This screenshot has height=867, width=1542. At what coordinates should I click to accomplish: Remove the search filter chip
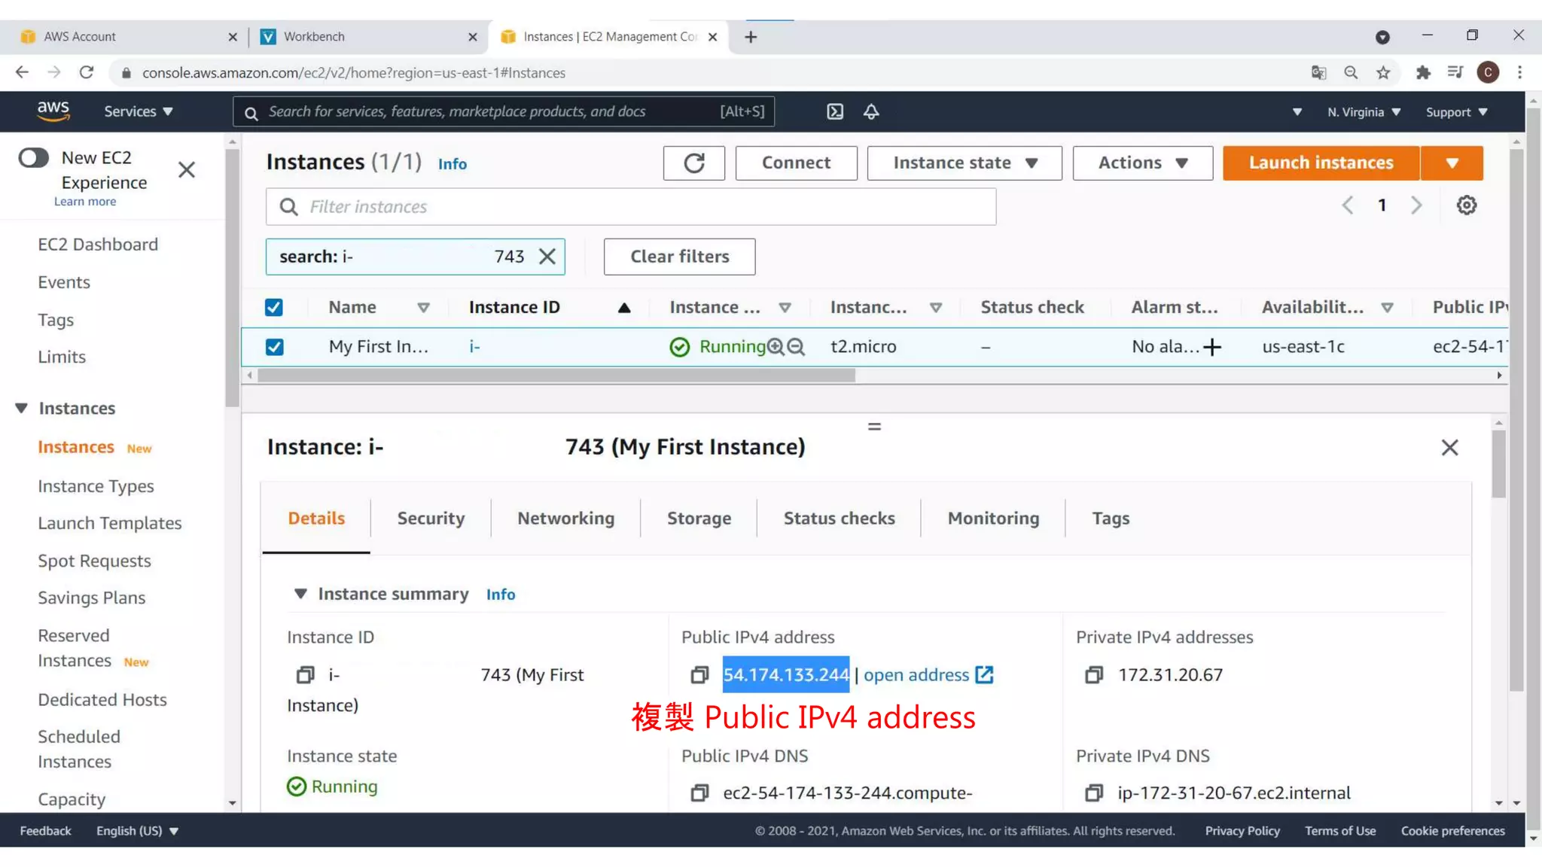547,257
